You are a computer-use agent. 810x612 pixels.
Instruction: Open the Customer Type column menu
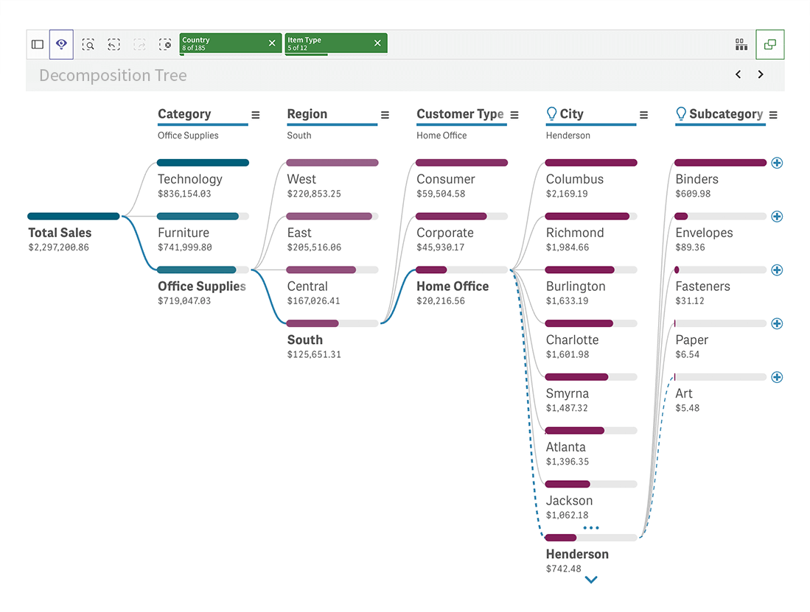[x=514, y=115]
